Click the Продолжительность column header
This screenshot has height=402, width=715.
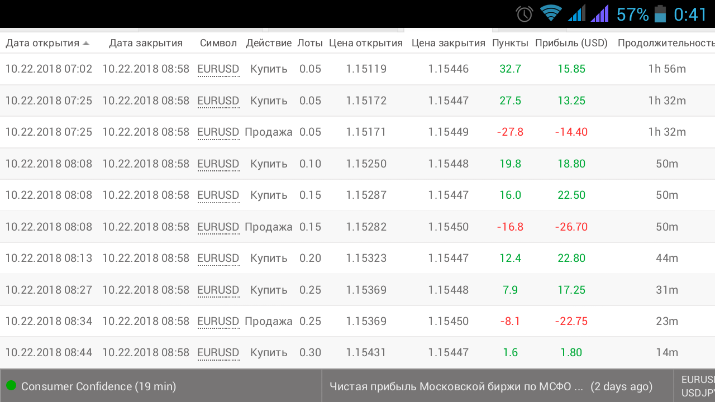666,43
